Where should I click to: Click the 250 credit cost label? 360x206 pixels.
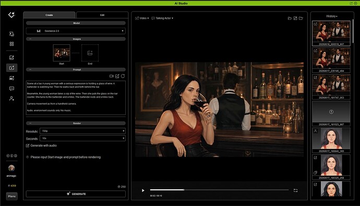122,187
